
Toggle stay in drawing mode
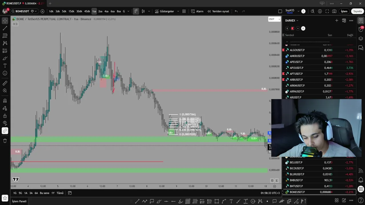coord(5,108)
